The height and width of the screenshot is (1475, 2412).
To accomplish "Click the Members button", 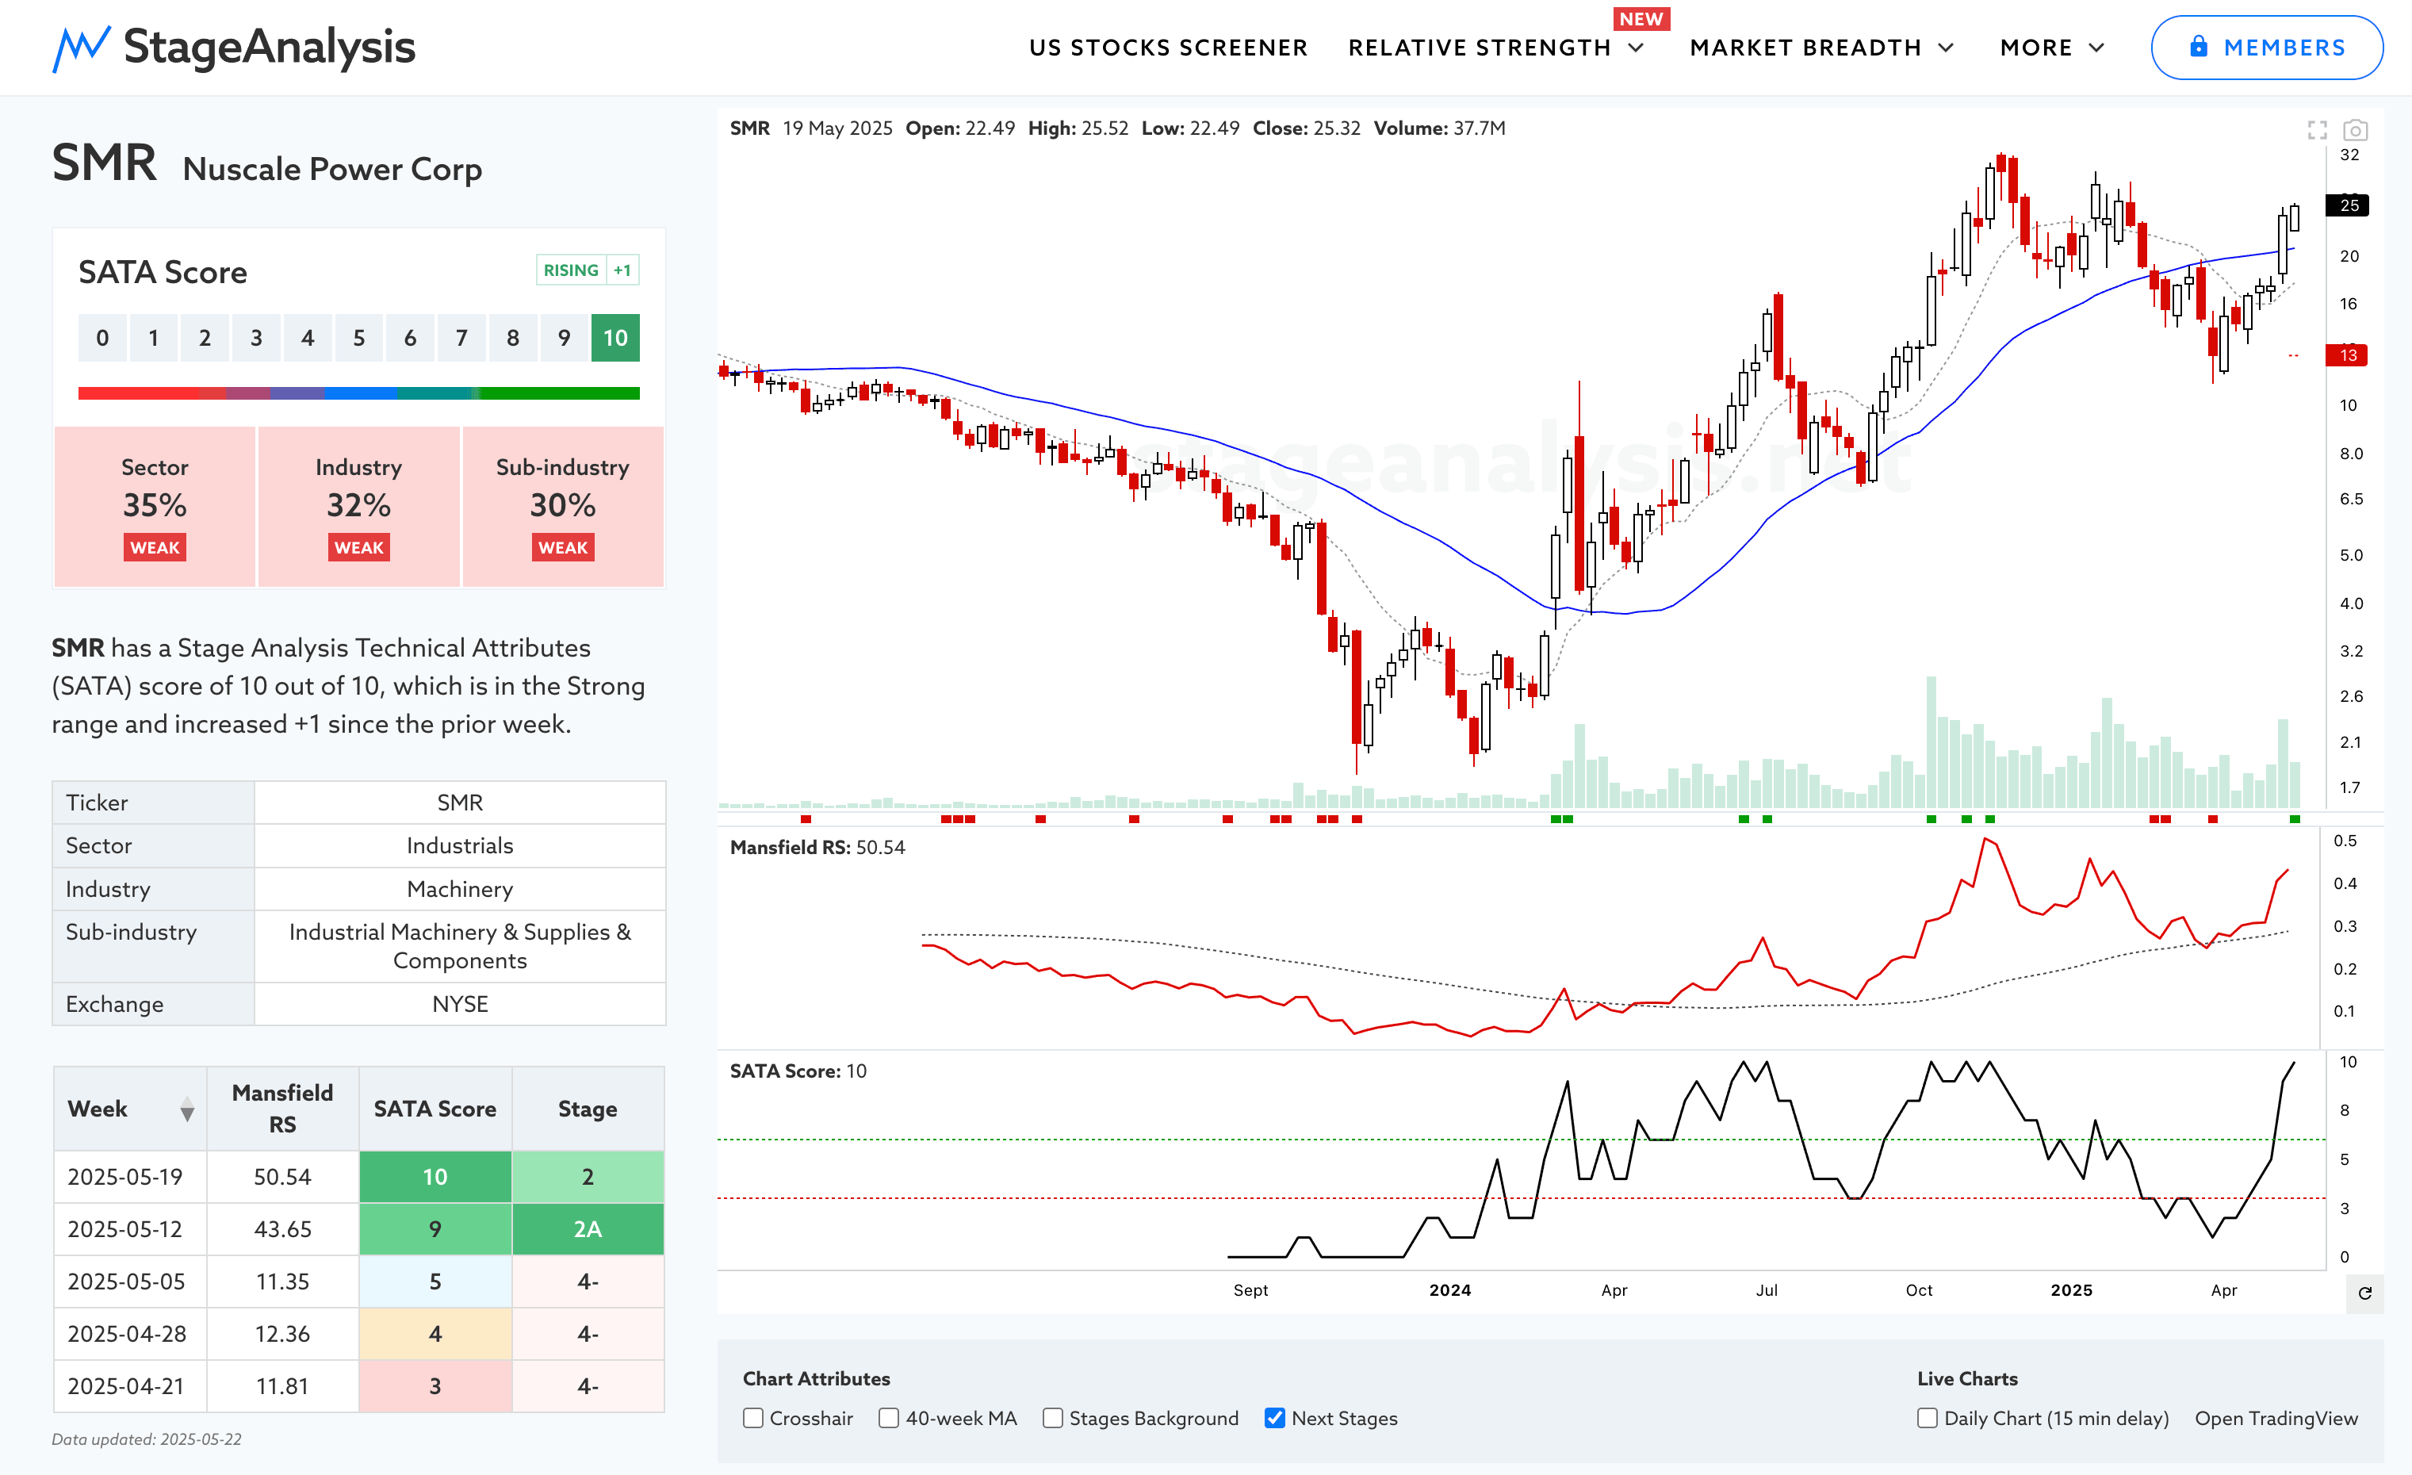I will [2266, 47].
